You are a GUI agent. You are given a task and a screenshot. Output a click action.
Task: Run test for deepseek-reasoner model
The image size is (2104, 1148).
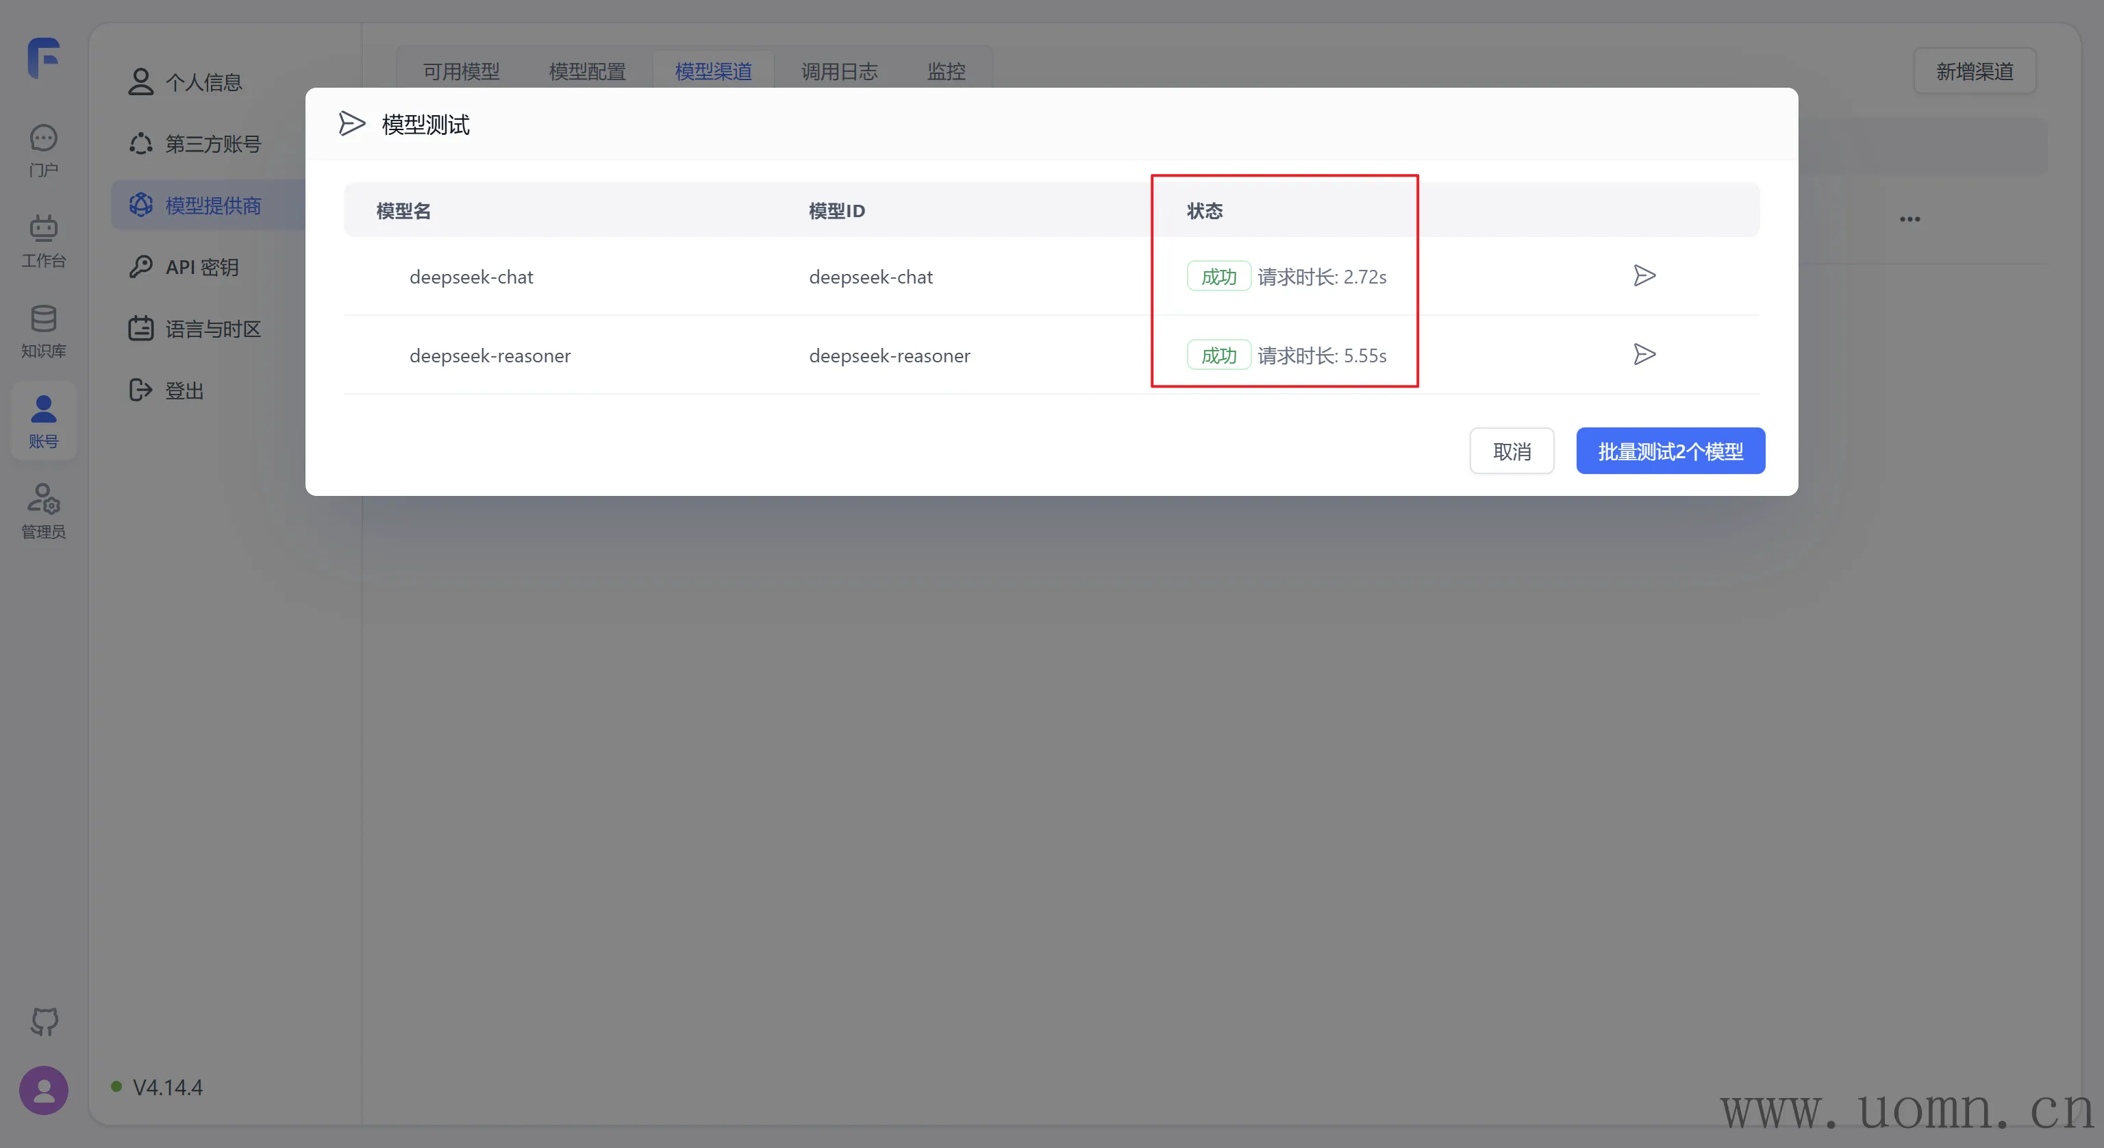[x=1644, y=355]
